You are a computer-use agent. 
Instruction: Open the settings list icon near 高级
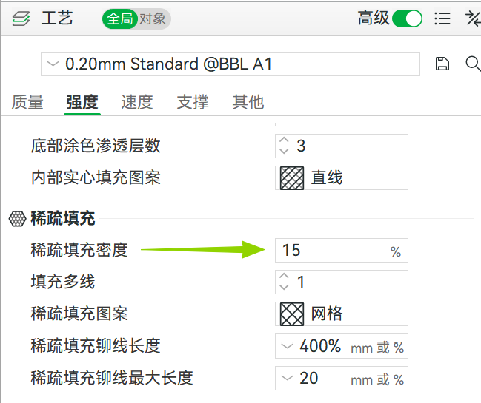[442, 18]
